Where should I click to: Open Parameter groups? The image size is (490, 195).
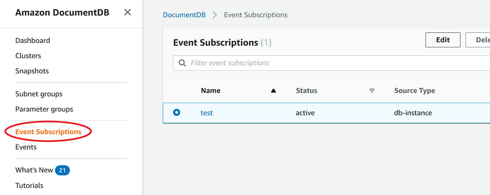pos(44,109)
